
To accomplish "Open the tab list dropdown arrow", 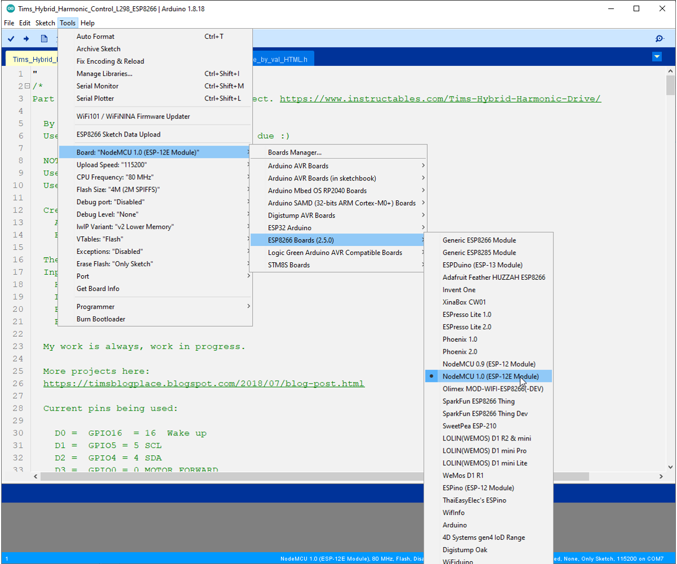I will [656, 56].
